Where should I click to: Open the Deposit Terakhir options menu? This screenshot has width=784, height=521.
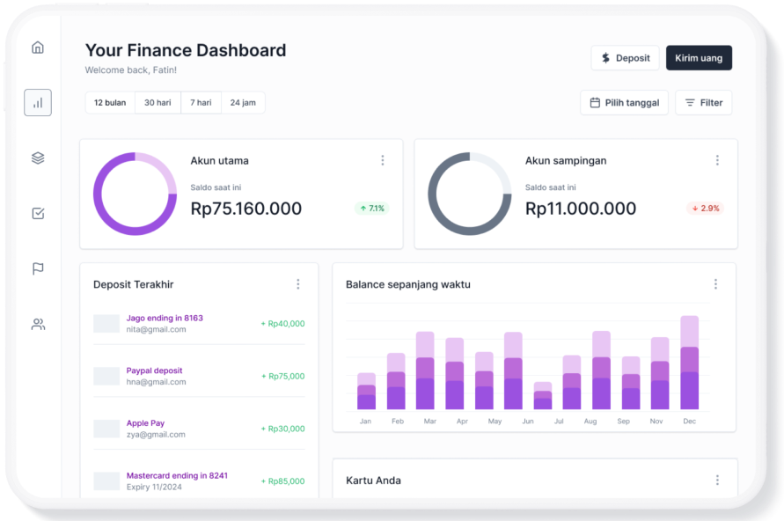298,283
